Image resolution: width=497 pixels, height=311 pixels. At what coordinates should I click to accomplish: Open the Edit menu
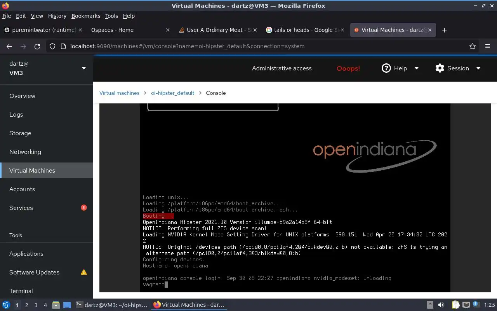[x=21, y=16]
